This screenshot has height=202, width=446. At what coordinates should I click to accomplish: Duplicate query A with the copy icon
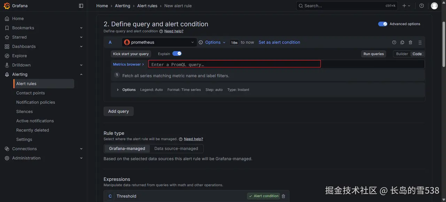tap(402, 42)
